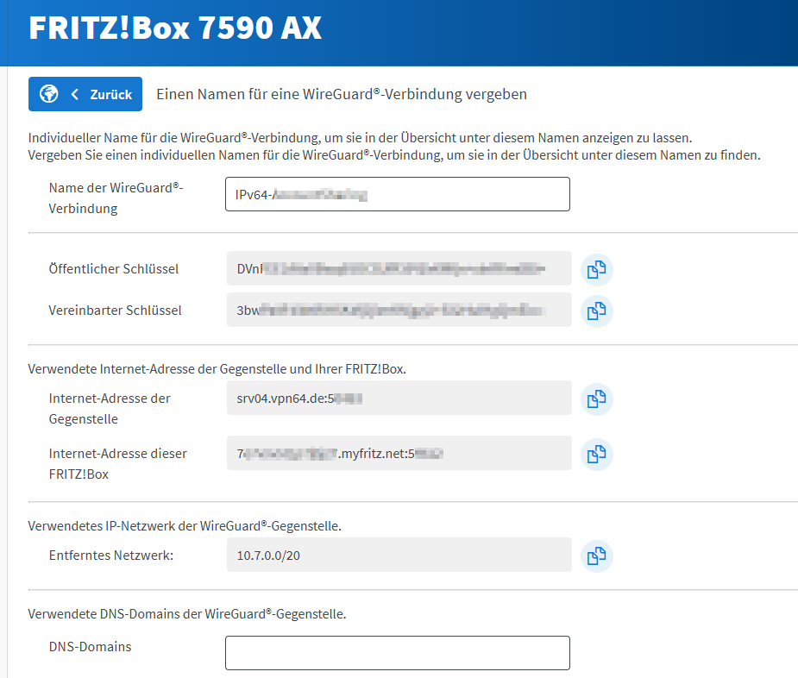Click the globe icon in Zurück button
798x678 pixels.
[48, 94]
